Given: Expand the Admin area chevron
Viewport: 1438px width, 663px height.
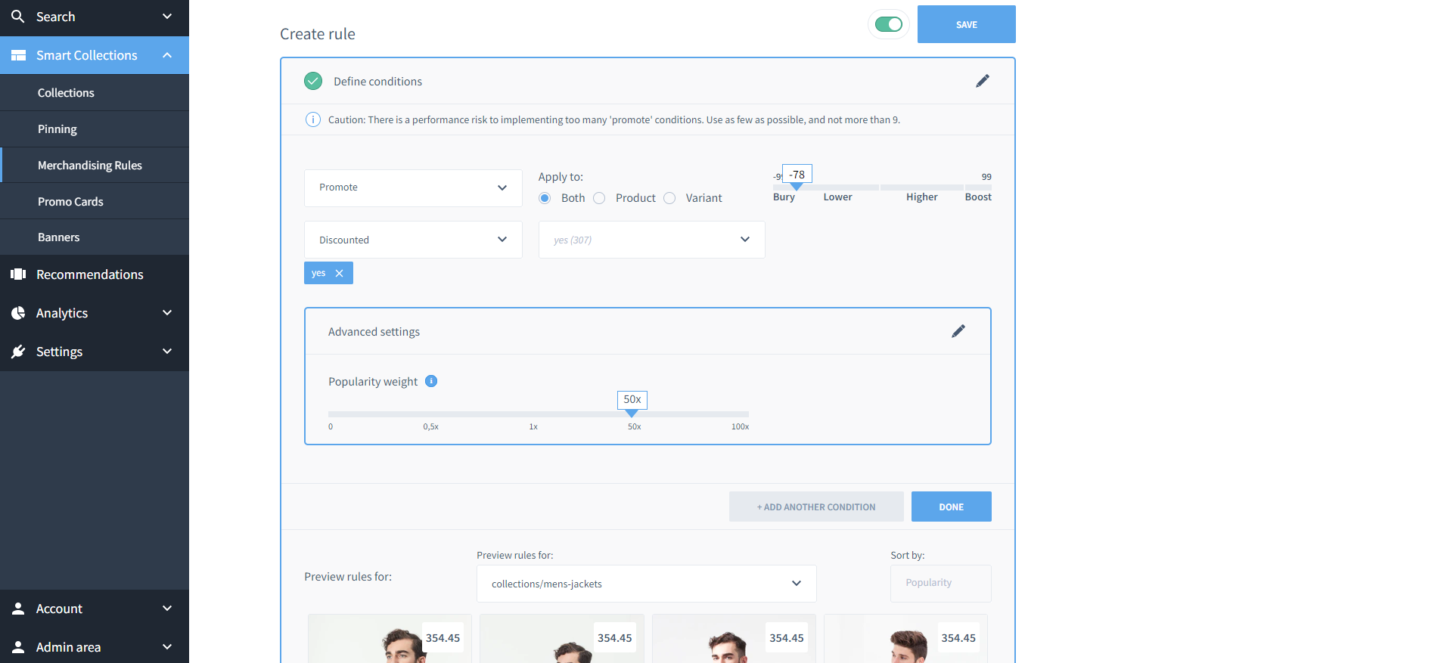Looking at the screenshot, I should tap(167, 646).
